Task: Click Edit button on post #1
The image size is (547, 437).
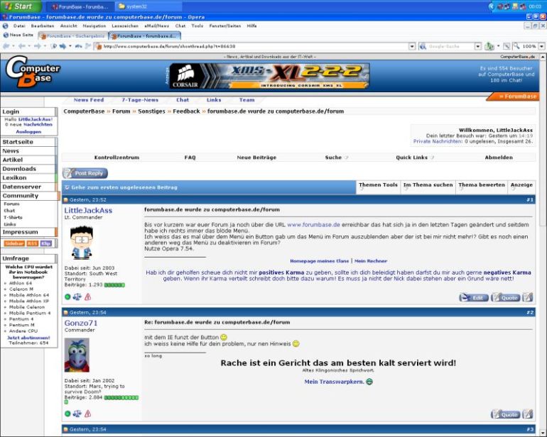Action: (x=474, y=298)
